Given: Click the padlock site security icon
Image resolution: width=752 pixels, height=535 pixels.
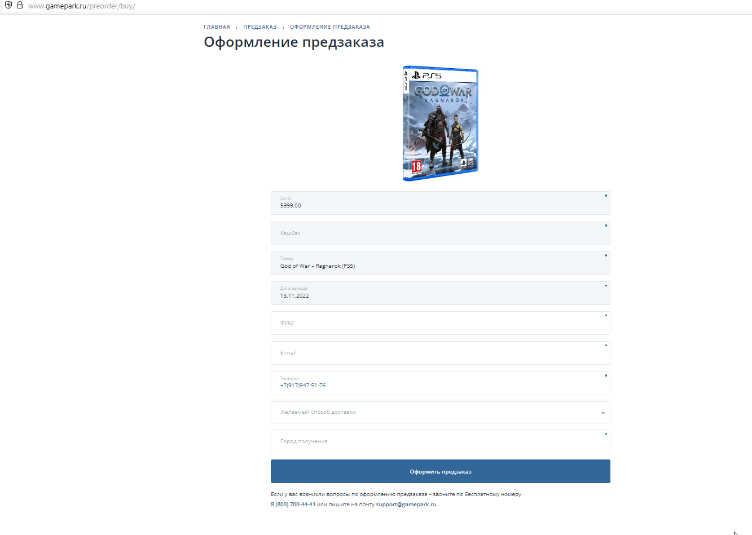Looking at the screenshot, I should pyautogui.click(x=20, y=5).
